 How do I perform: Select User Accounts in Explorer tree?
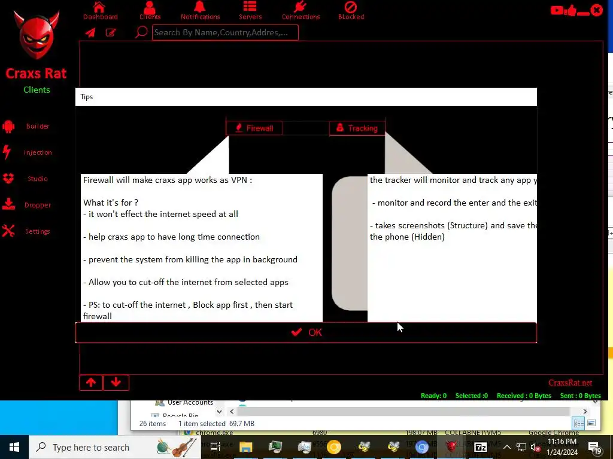190,402
